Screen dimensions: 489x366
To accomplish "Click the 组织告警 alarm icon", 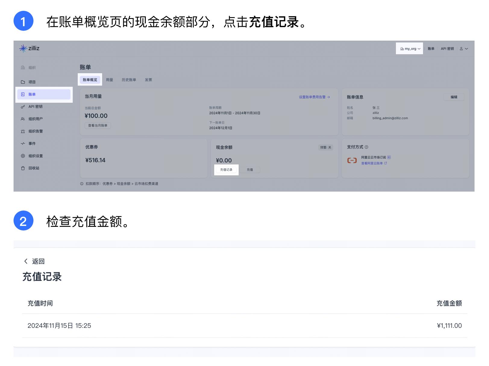I will click(x=23, y=131).
